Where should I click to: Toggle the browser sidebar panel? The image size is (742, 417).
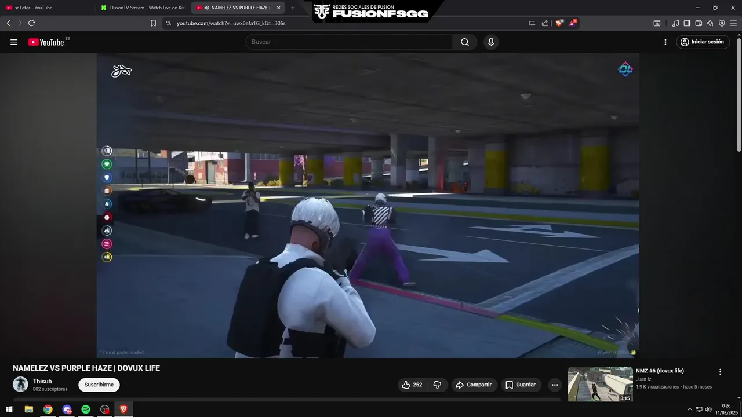687,23
